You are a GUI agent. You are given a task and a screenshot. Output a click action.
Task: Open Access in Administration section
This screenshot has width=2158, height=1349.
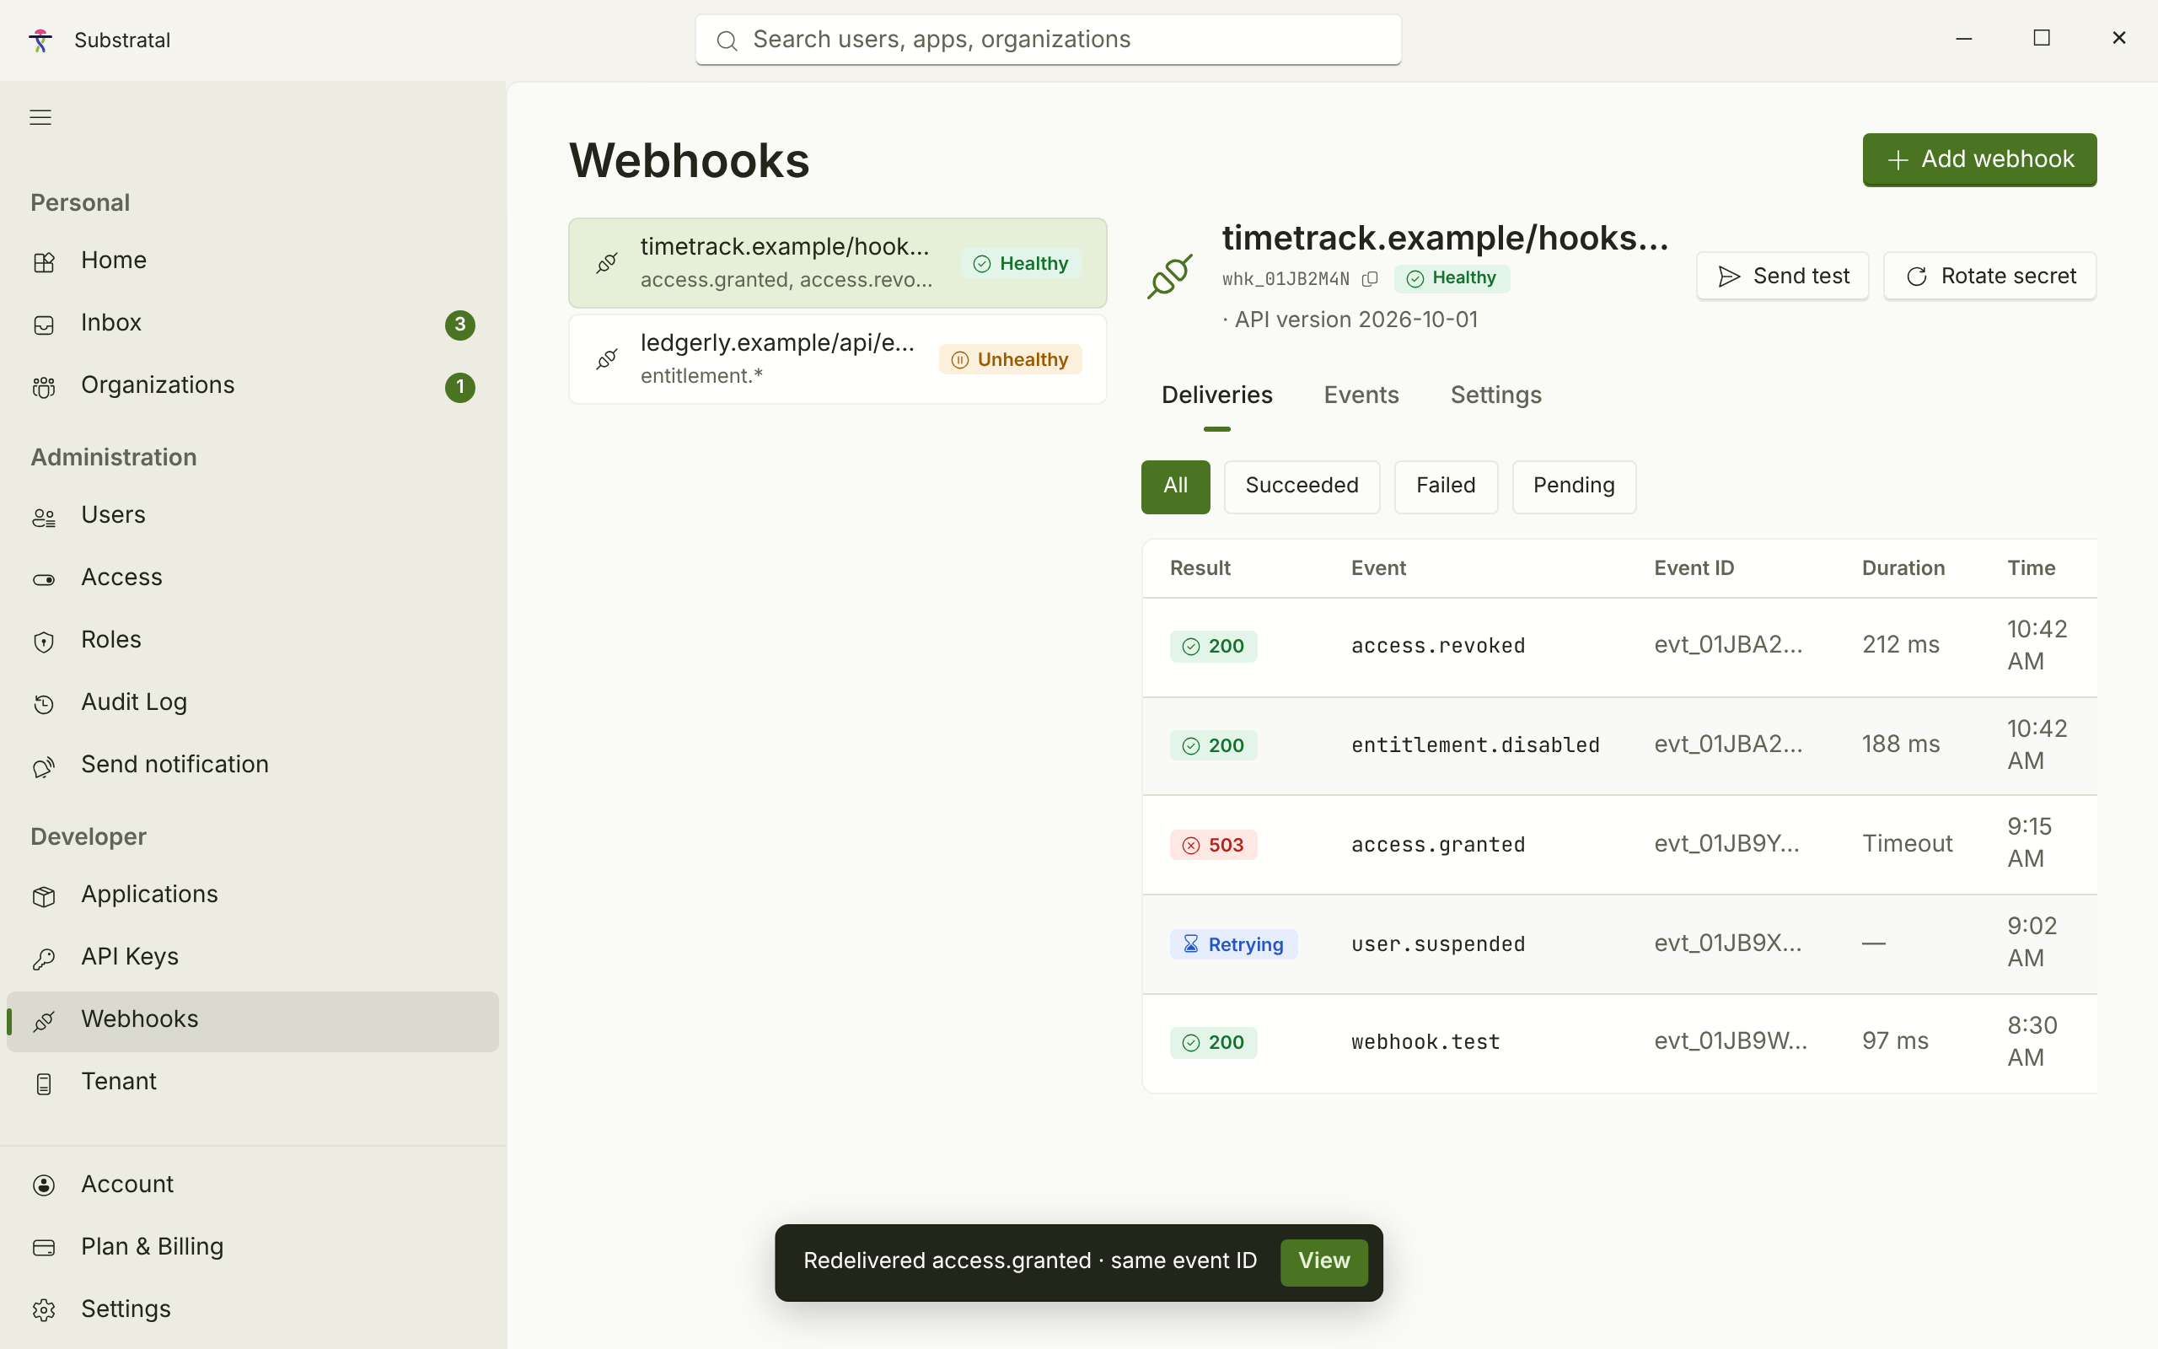[x=252, y=578]
